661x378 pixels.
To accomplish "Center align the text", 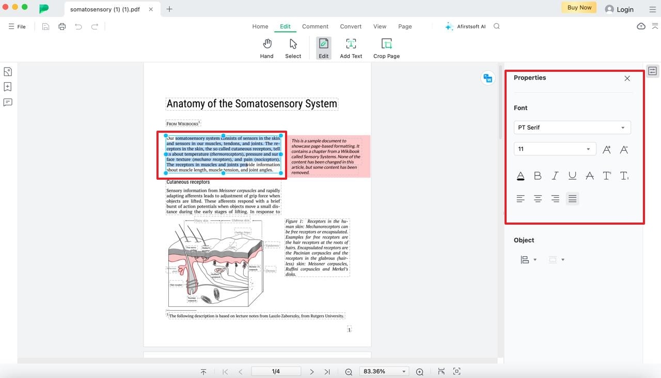I will coord(538,199).
